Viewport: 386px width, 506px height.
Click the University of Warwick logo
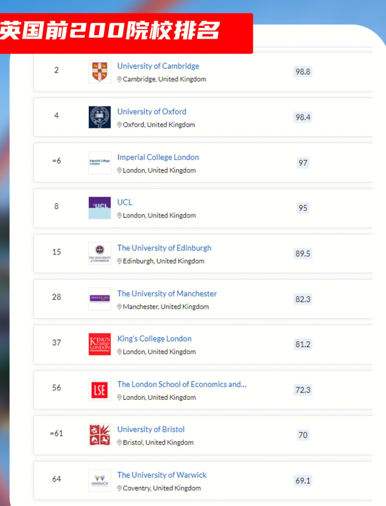pyautogui.click(x=100, y=481)
